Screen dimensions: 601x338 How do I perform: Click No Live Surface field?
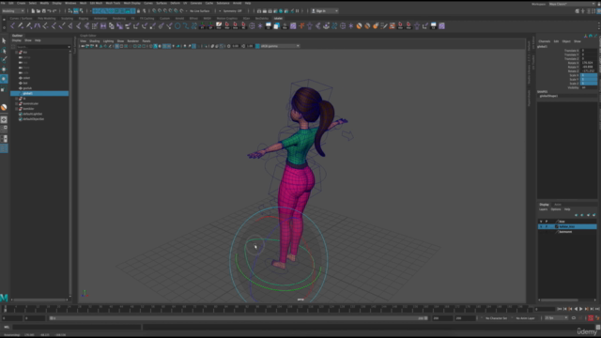(x=200, y=11)
